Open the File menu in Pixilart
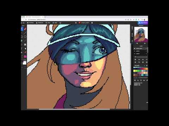This screenshot has width=169, height=126. pos(23,23)
